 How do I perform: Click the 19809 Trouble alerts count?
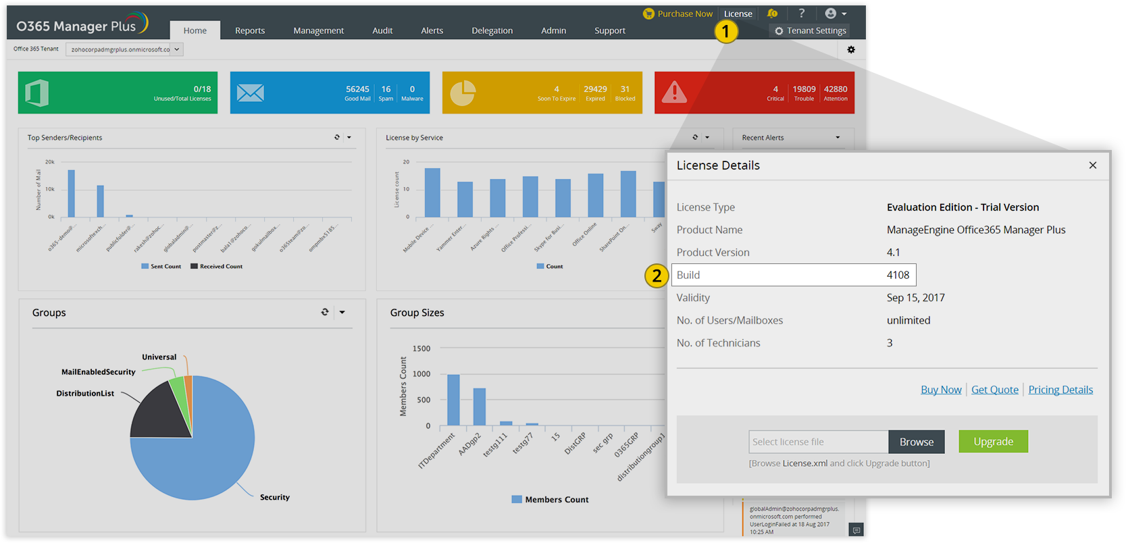point(804,89)
